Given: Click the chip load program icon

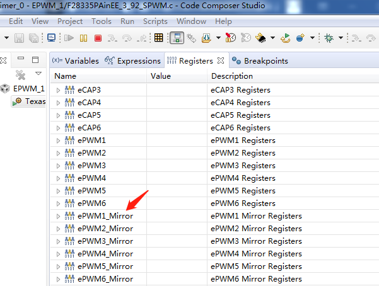Looking at the screenshot, I should point(260,38).
